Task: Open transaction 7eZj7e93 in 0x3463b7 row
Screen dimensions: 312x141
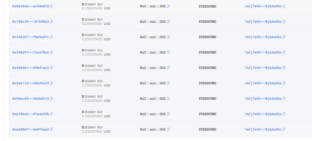Action: pos(263,37)
